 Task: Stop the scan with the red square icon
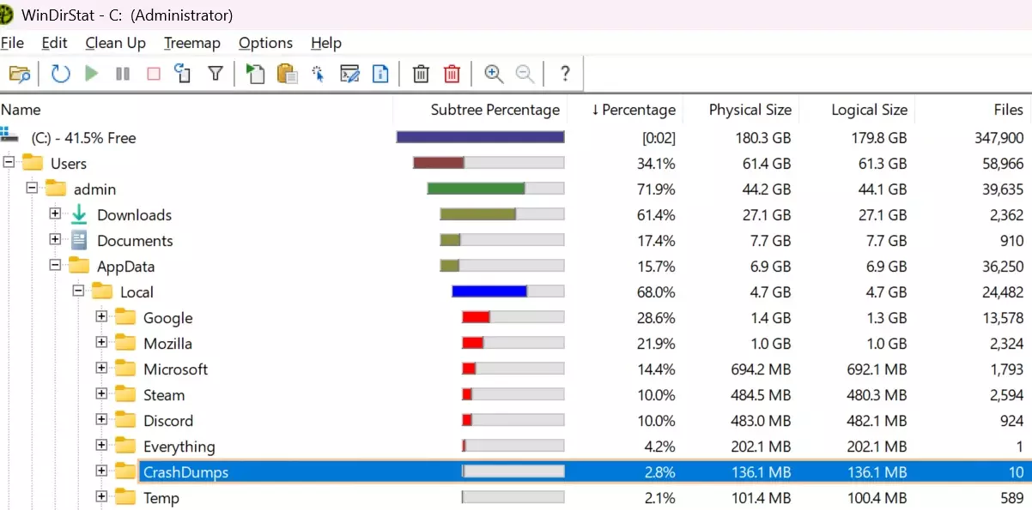(153, 74)
